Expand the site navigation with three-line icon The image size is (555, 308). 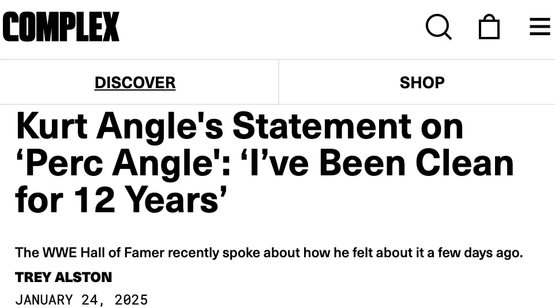point(540,27)
